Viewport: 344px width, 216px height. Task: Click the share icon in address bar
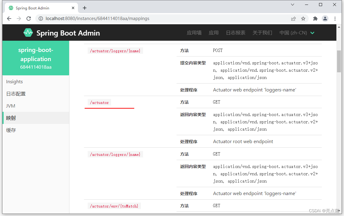pyautogui.click(x=293, y=19)
